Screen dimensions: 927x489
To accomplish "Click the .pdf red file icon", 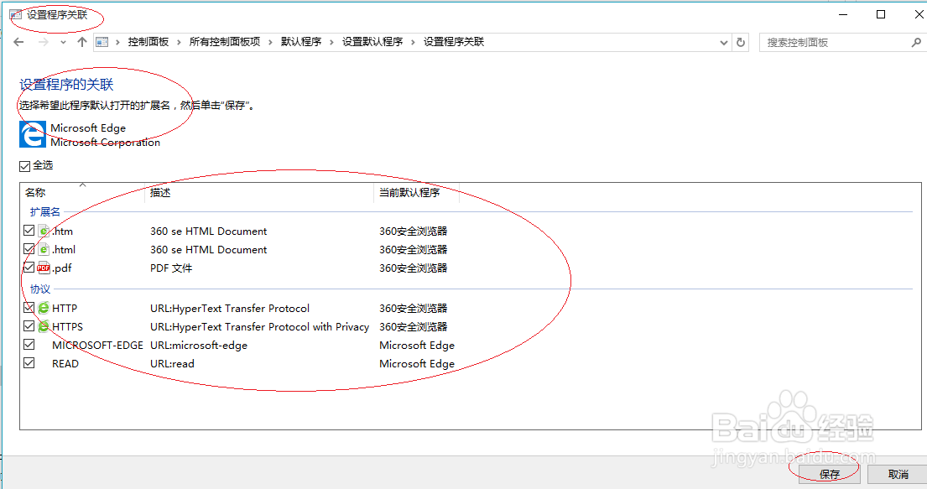I will 44,268.
